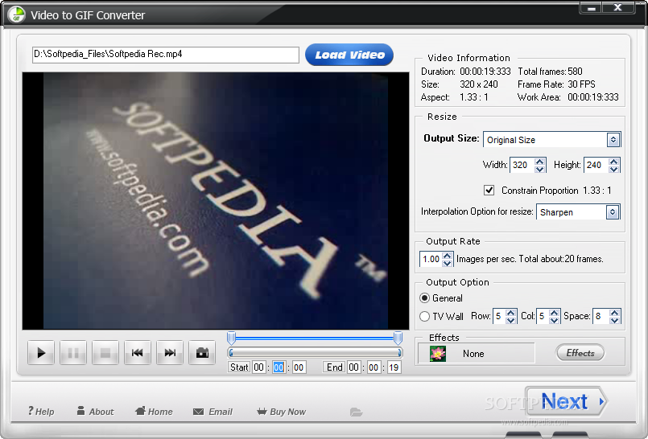Open the folder icon in bottom bar

pyautogui.click(x=356, y=412)
